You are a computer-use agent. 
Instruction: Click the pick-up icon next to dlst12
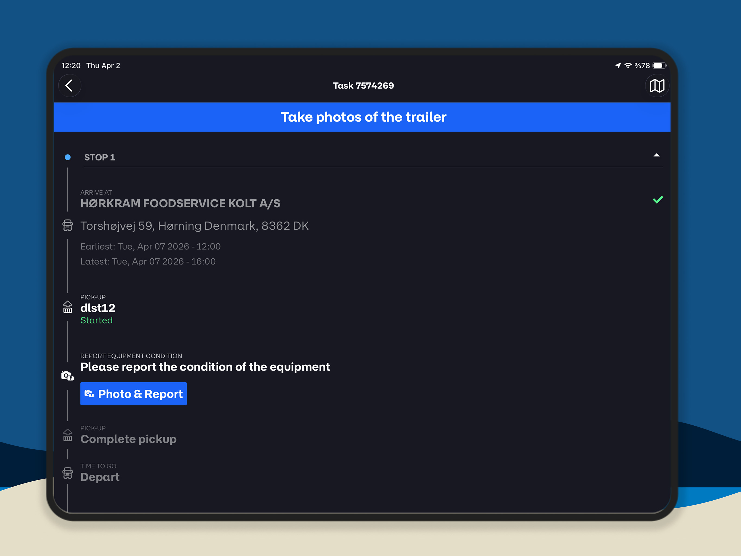click(x=68, y=307)
